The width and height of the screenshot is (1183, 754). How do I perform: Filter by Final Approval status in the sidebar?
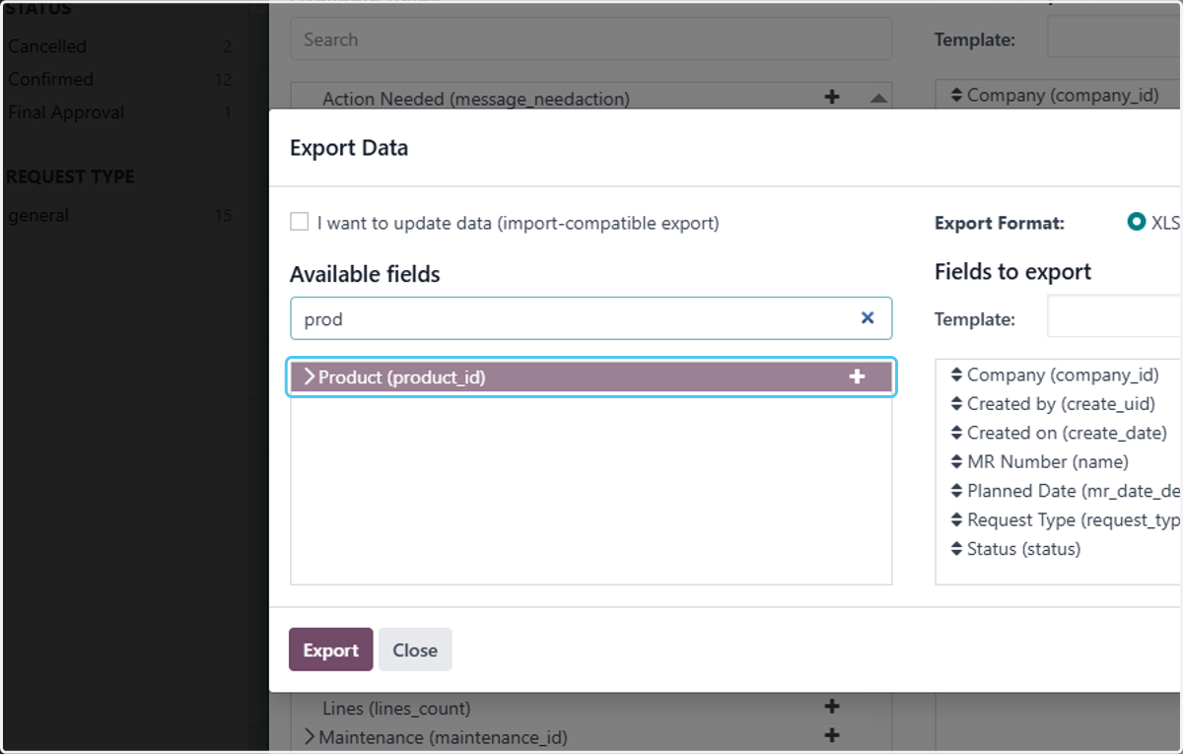[66, 111]
